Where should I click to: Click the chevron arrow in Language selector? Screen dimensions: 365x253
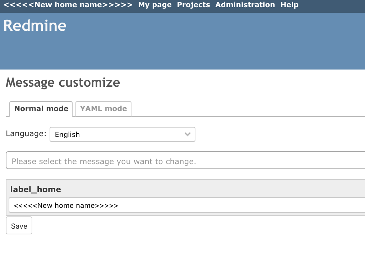point(188,134)
